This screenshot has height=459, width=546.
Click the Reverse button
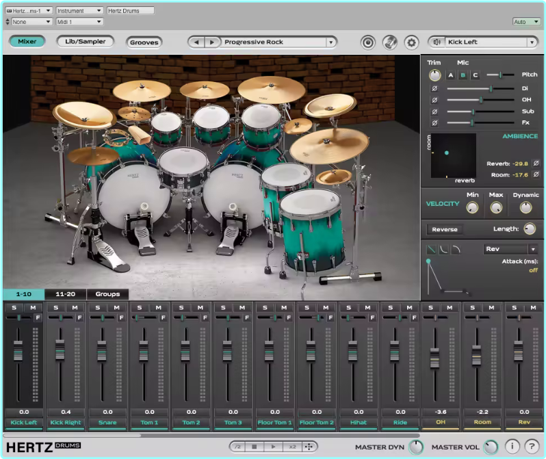(444, 229)
